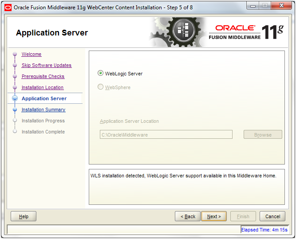This screenshot has width=296, height=239.
Task: Click the Prerequisite Checks bullet marker
Action: [15, 76]
